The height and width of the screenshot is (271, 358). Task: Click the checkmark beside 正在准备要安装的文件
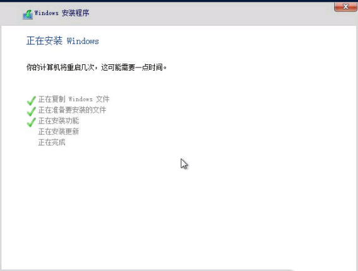(x=32, y=112)
